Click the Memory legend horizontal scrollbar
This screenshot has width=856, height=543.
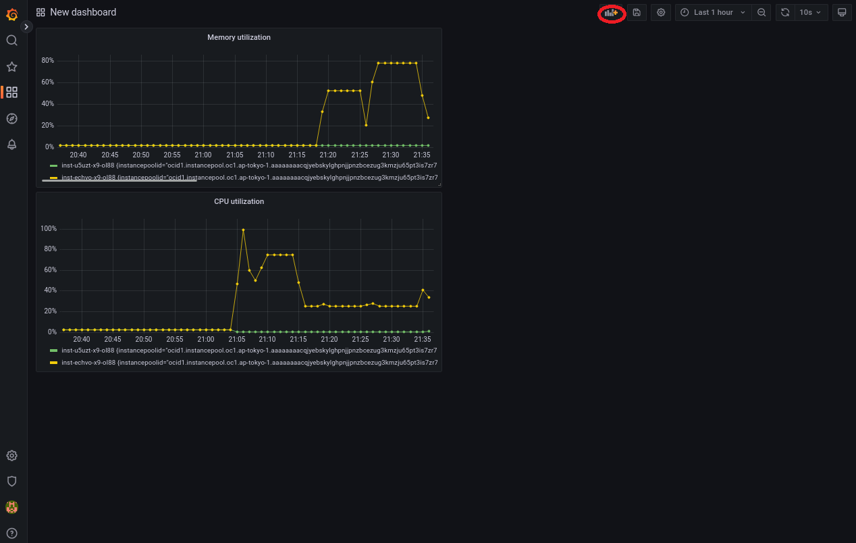[x=119, y=180]
